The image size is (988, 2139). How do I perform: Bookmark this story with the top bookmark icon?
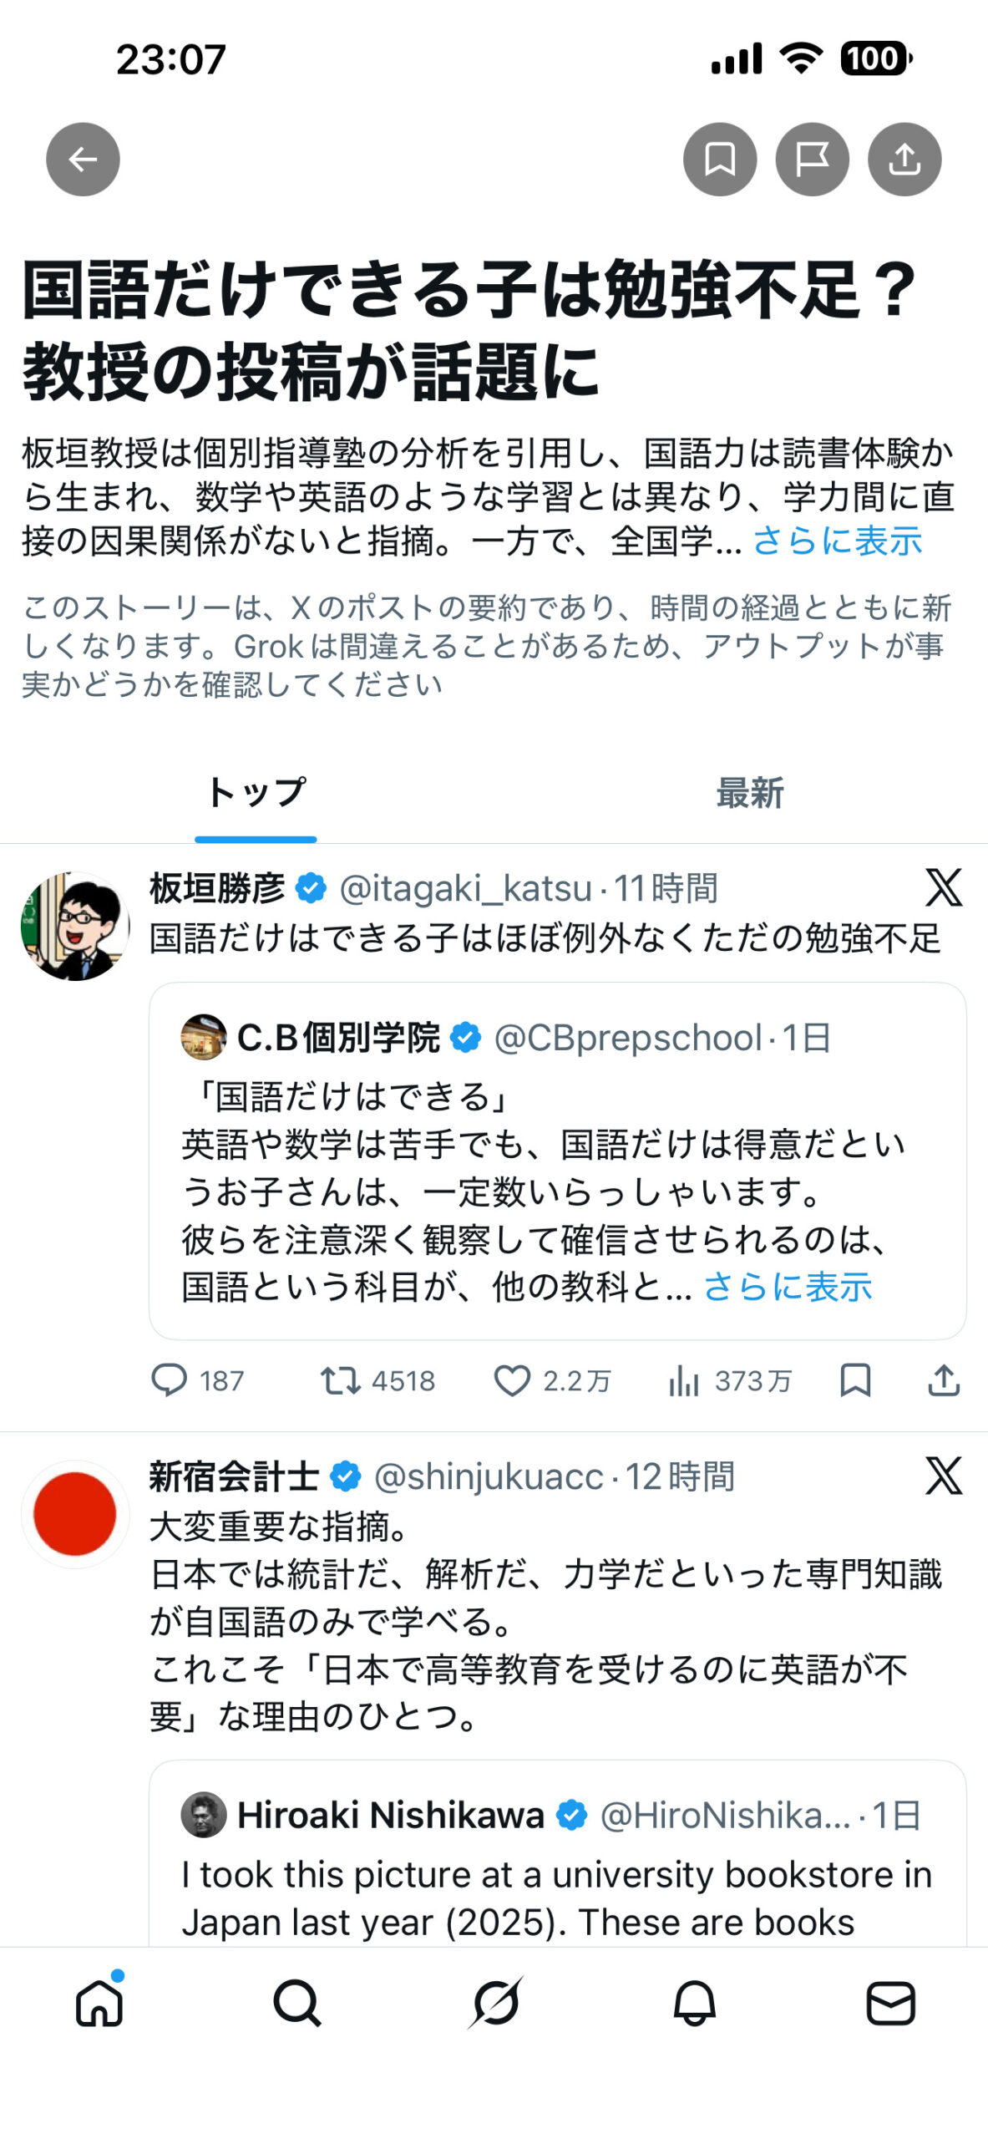pos(720,159)
